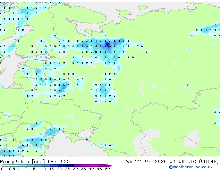
Task: Click the '20' legend scale label
Action: pos(59,169)
